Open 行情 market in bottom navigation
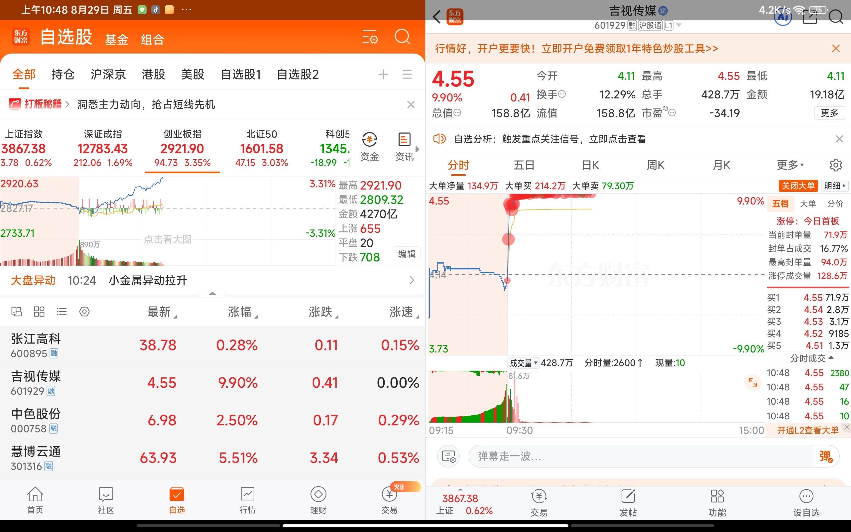The image size is (851, 532). (248, 500)
